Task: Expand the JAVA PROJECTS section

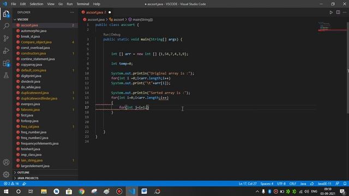Action: [x=45, y=178]
